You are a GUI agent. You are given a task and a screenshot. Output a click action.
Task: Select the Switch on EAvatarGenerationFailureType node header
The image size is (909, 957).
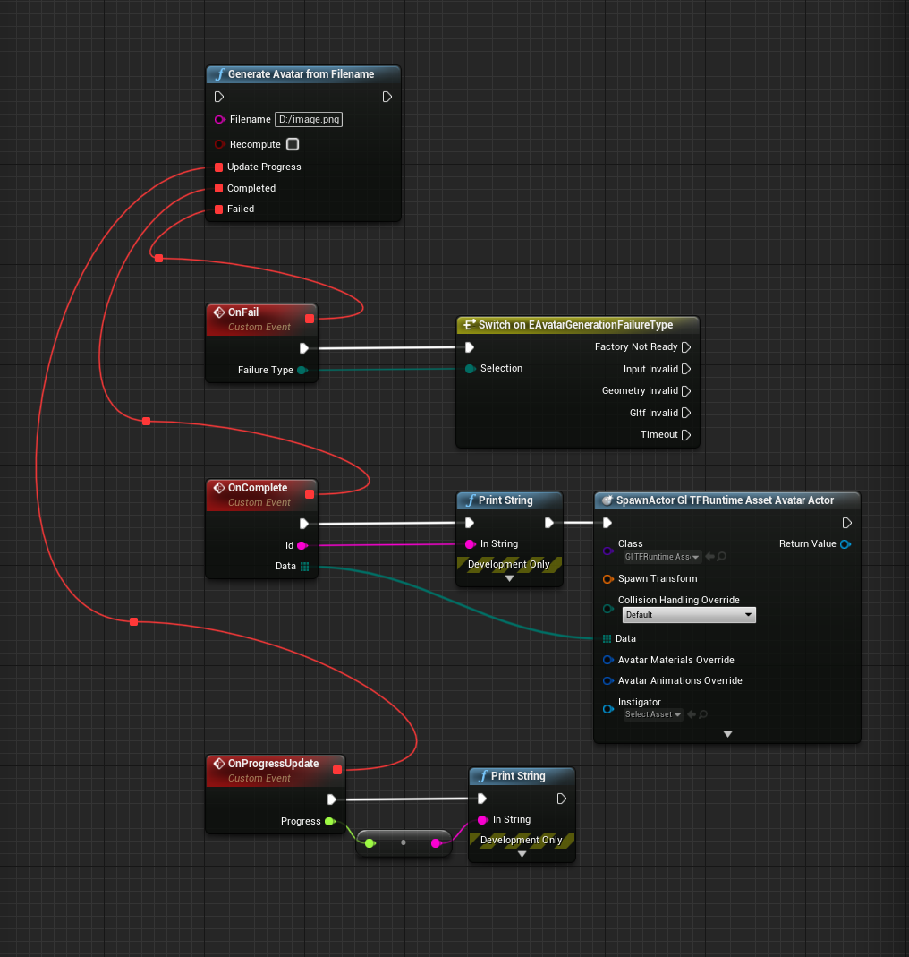(575, 325)
